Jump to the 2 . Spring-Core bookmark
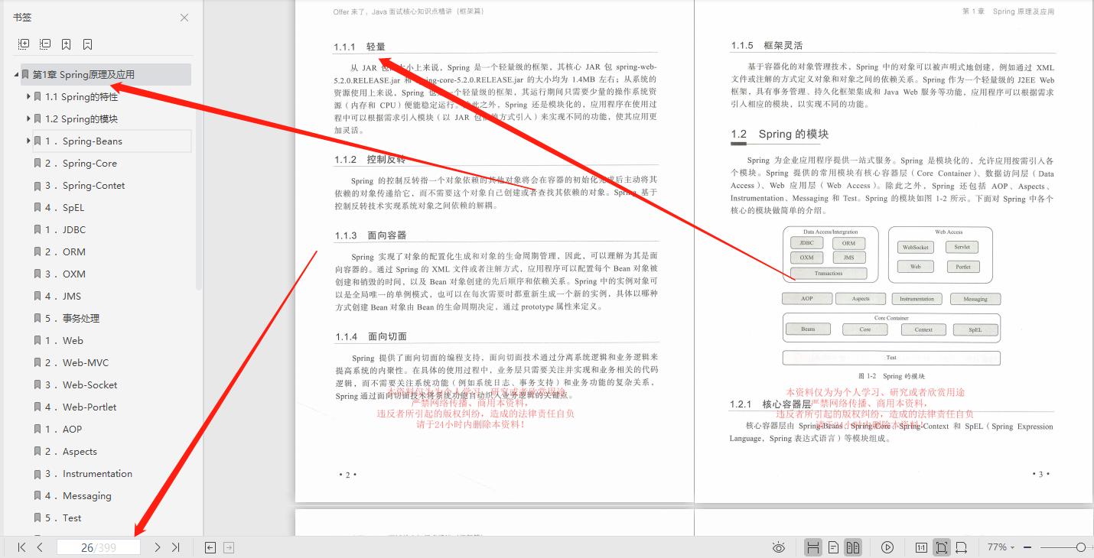Image resolution: width=1094 pixels, height=558 pixels. (x=81, y=164)
